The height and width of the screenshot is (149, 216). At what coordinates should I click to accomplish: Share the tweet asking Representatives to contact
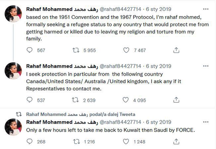[177, 100]
